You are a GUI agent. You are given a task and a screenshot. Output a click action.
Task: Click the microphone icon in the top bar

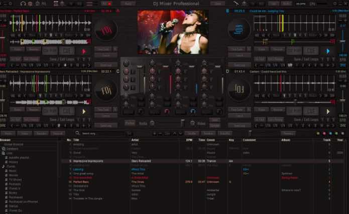pos(236,4)
